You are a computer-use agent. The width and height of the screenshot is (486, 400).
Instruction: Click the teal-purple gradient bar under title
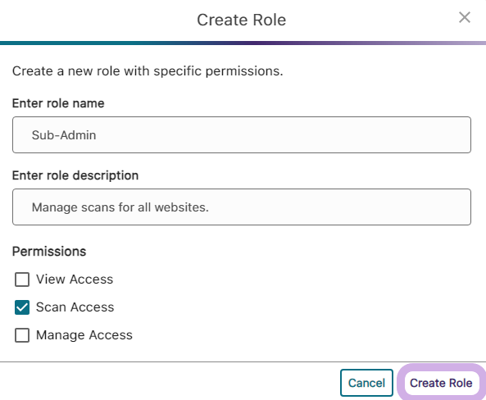[243, 43]
